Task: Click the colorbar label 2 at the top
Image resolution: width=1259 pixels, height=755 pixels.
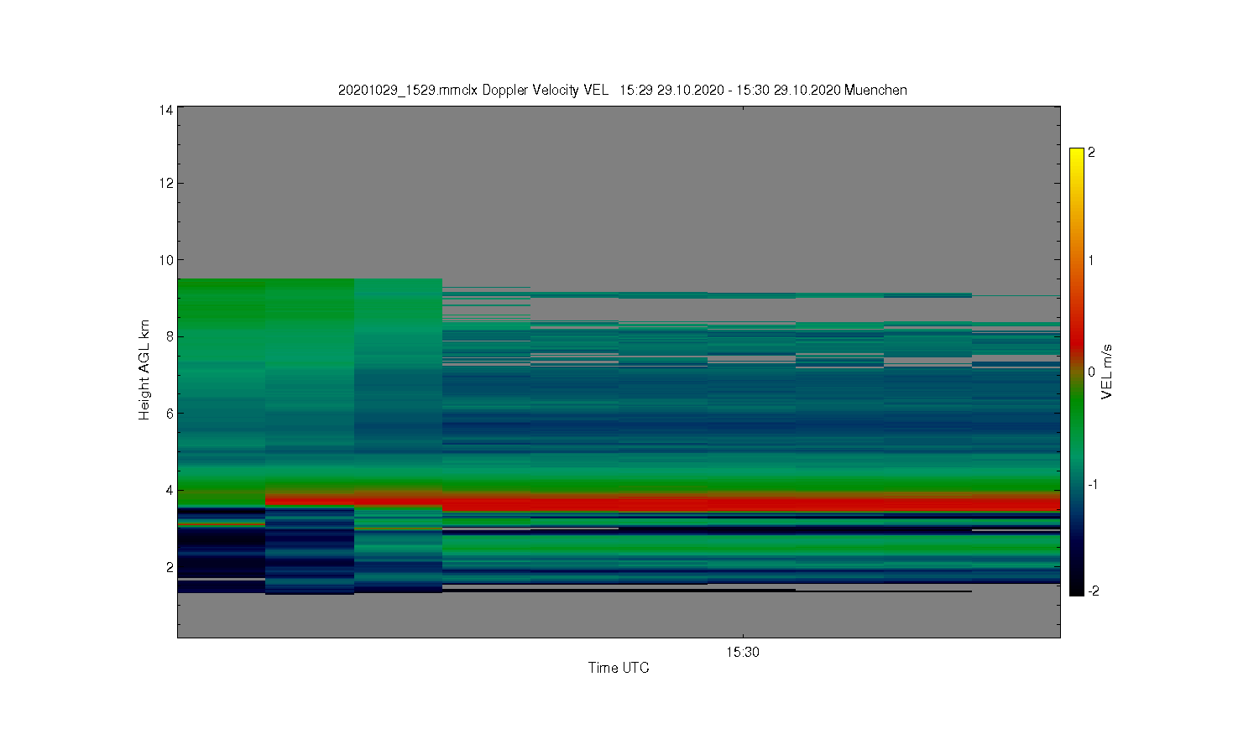Action: 1091,153
